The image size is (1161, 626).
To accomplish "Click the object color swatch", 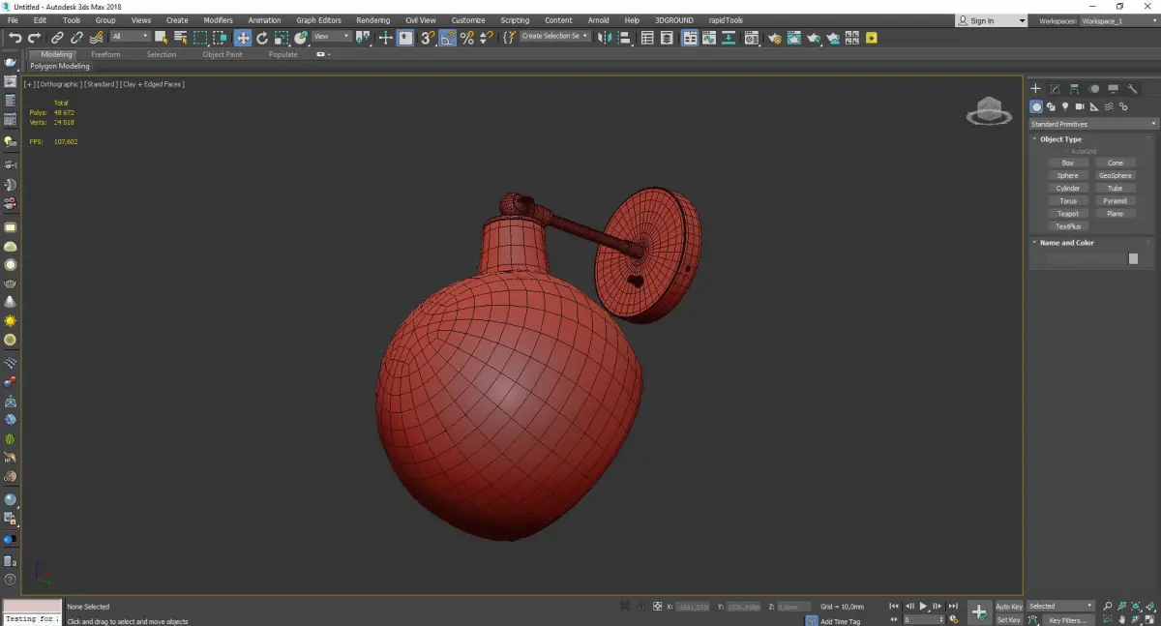I will click(1133, 259).
